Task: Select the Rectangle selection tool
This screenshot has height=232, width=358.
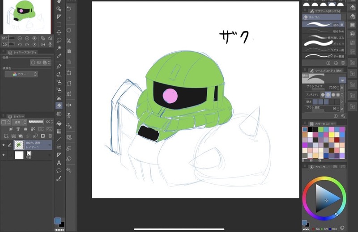Action: click(x=59, y=25)
